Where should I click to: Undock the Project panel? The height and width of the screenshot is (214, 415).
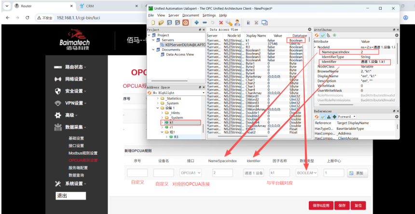(200, 30)
